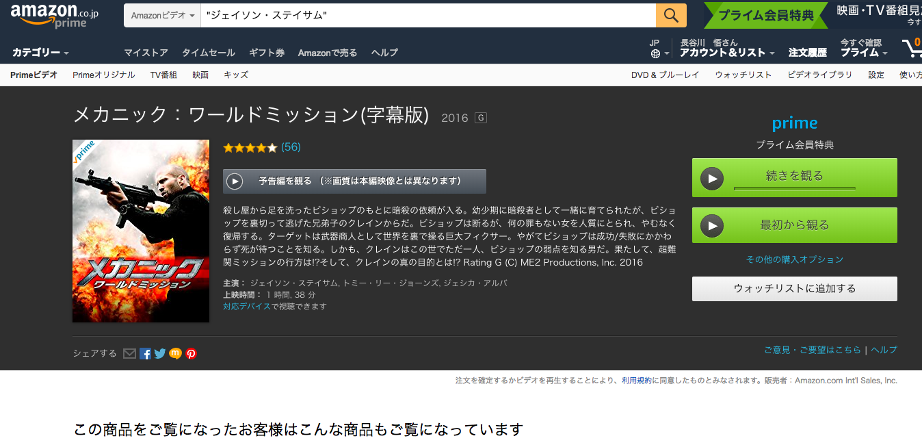The width and height of the screenshot is (922, 447).
Task: Click ウォッチリストに追加する button
Action: (x=795, y=289)
